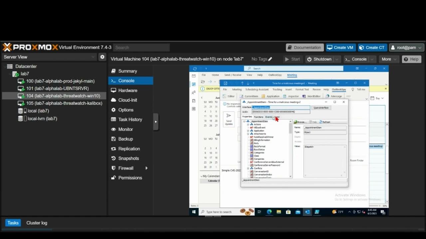426x239 pixels.
Task: Click the IMessage button in the OutlookSpy ribbon
Action: coord(334,96)
